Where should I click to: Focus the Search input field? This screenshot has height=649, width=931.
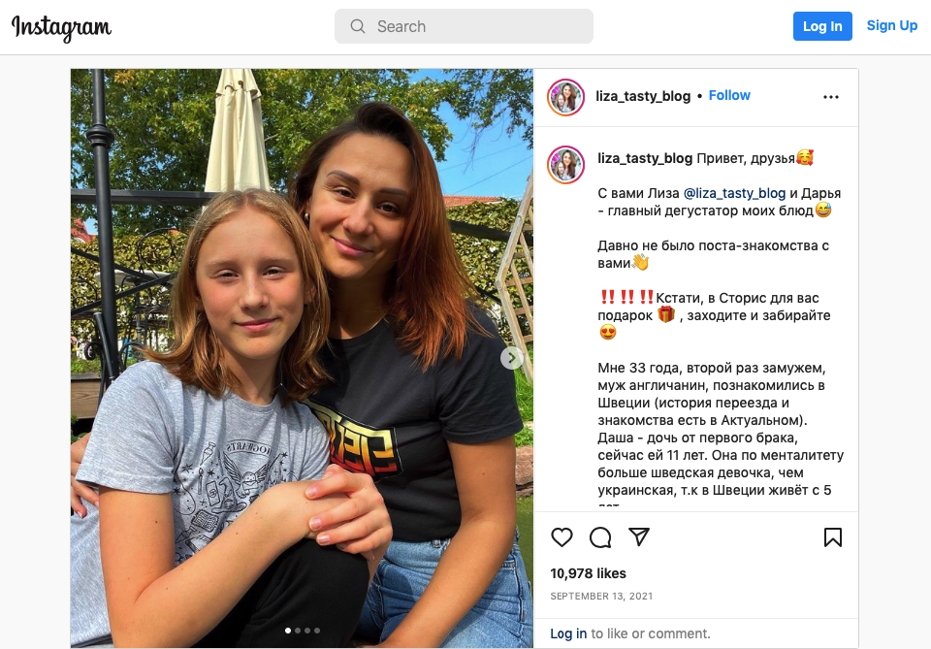pos(475,27)
